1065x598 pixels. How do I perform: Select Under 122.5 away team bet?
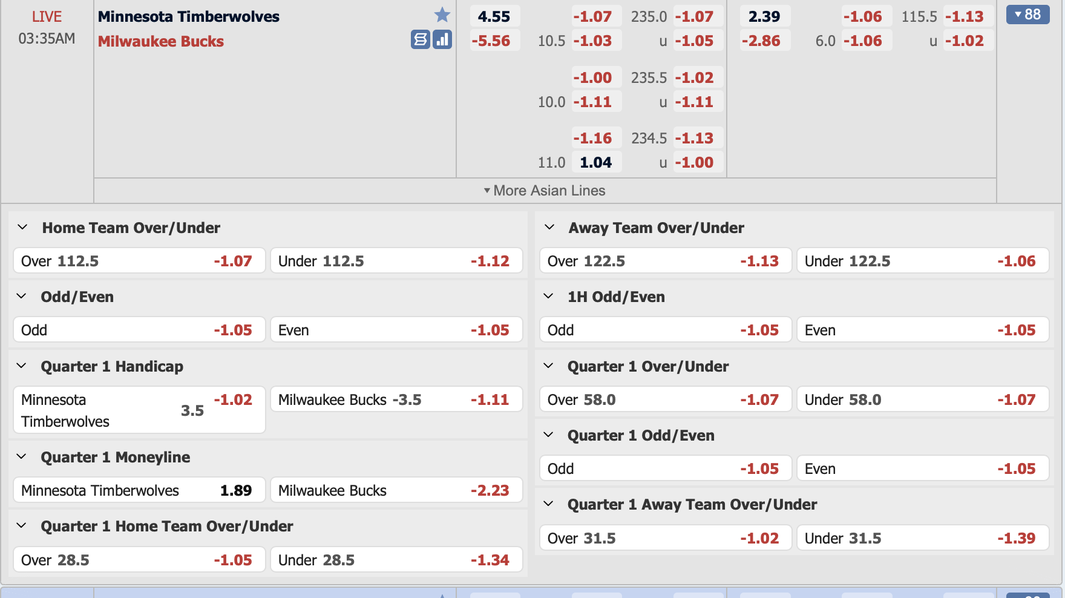coord(922,261)
